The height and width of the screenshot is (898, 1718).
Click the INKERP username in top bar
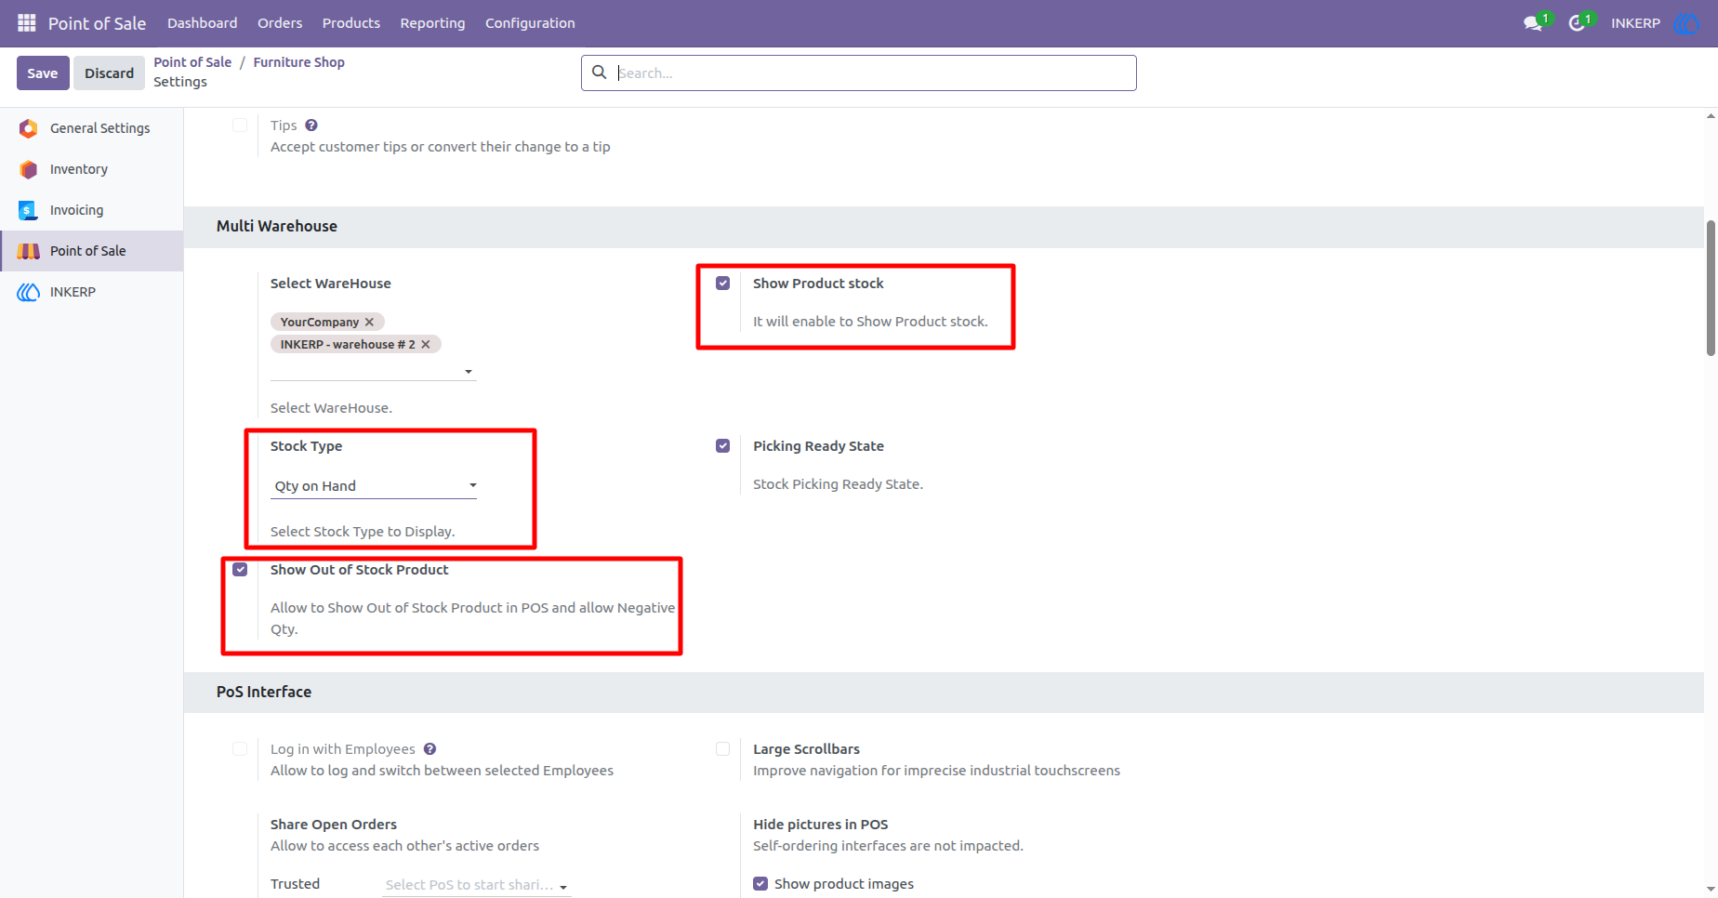(x=1635, y=23)
